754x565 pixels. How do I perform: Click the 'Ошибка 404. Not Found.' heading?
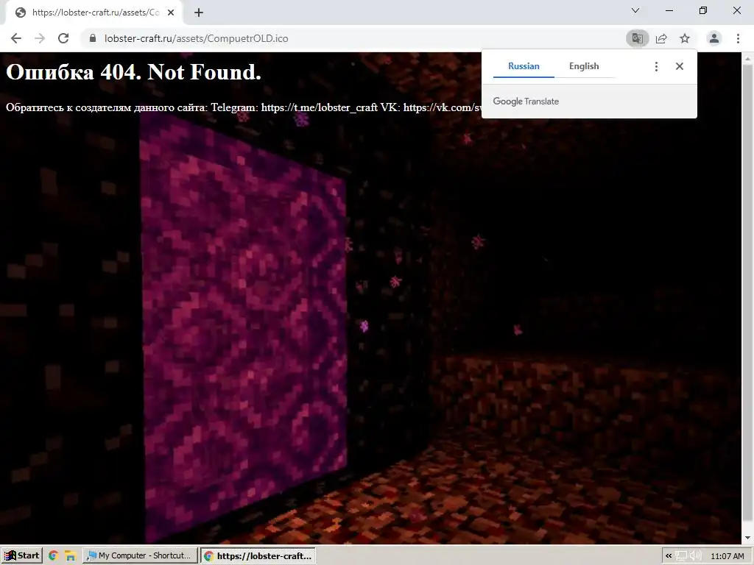click(134, 72)
